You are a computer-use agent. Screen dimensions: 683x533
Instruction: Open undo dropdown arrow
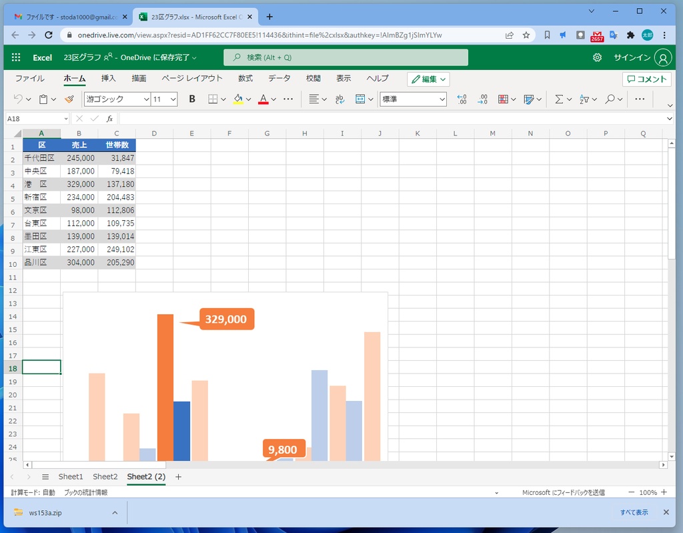[x=28, y=99]
